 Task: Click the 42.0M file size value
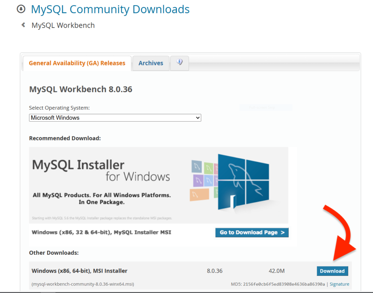tap(277, 271)
